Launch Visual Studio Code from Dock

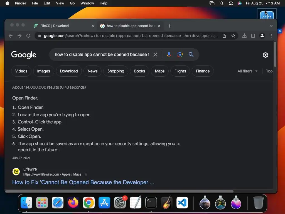click(182, 203)
